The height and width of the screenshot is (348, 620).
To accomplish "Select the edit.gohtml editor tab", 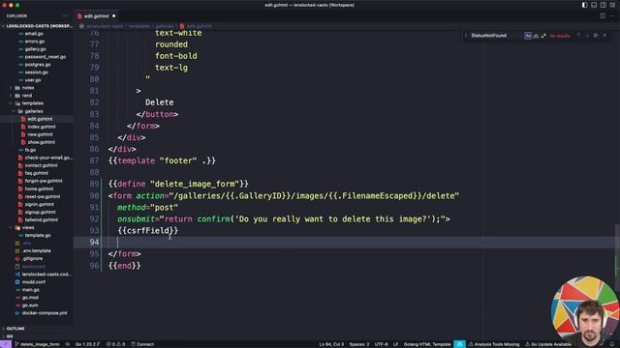I will click(x=96, y=16).
